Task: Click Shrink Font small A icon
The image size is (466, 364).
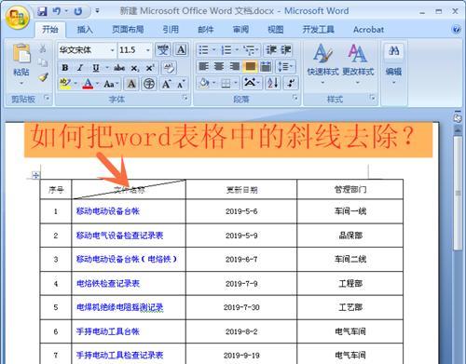Action: [x=181, y=84]
